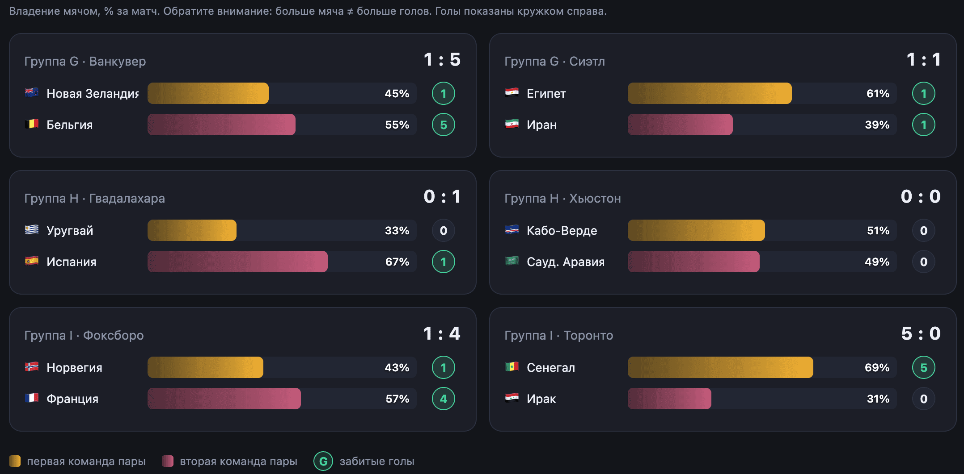Click the green G legend circle
The width and height of the screenshot is (964, 474).
[x=323, y=461]
